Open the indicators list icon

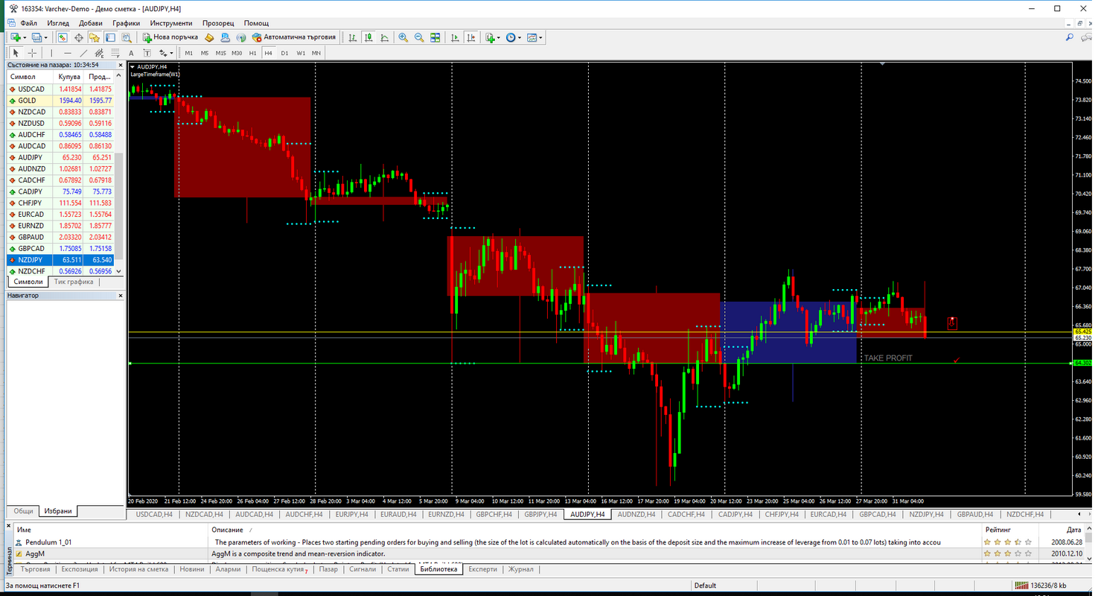[x=490, y=37]
